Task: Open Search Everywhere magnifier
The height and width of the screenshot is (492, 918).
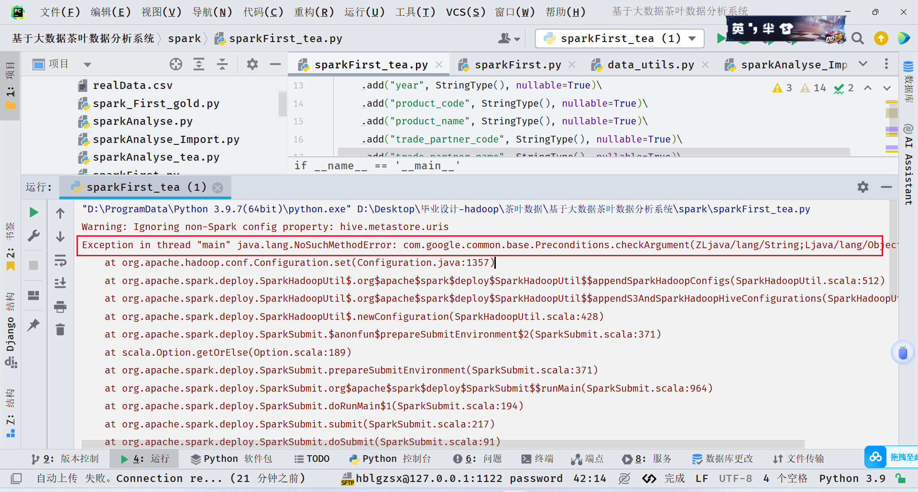Action: click(x=858, y=38)
